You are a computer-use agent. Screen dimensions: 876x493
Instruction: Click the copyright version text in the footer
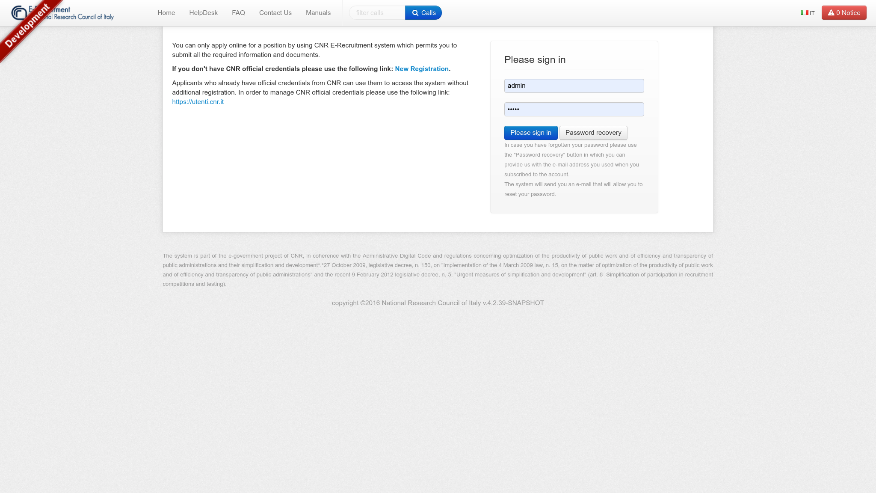[x=438, y=303]
